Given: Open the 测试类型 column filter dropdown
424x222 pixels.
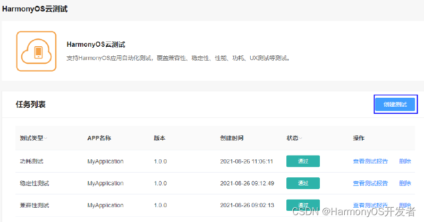Looking at the screenshot, I should click(x=46, y=138).
